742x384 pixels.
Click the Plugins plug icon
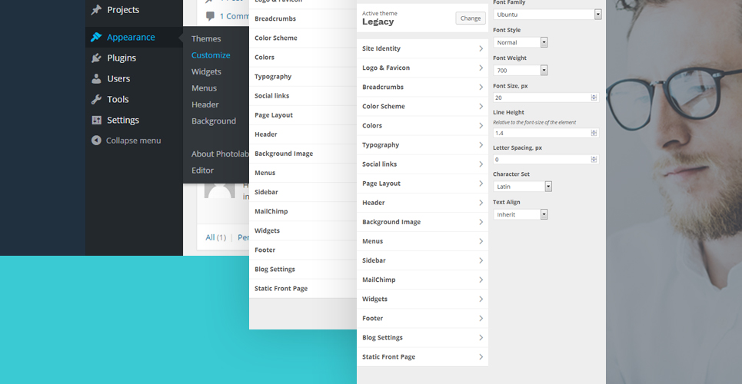coord(97,58)
